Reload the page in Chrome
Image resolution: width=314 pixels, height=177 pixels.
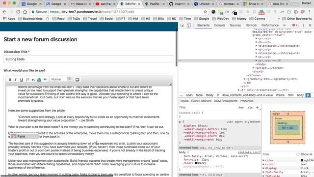pyautogui.click(x=18, y=12)
